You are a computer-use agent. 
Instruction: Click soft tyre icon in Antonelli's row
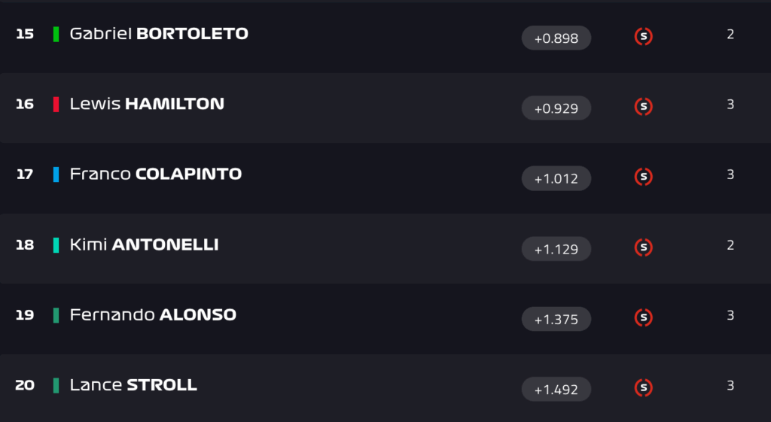coord(643,247)
